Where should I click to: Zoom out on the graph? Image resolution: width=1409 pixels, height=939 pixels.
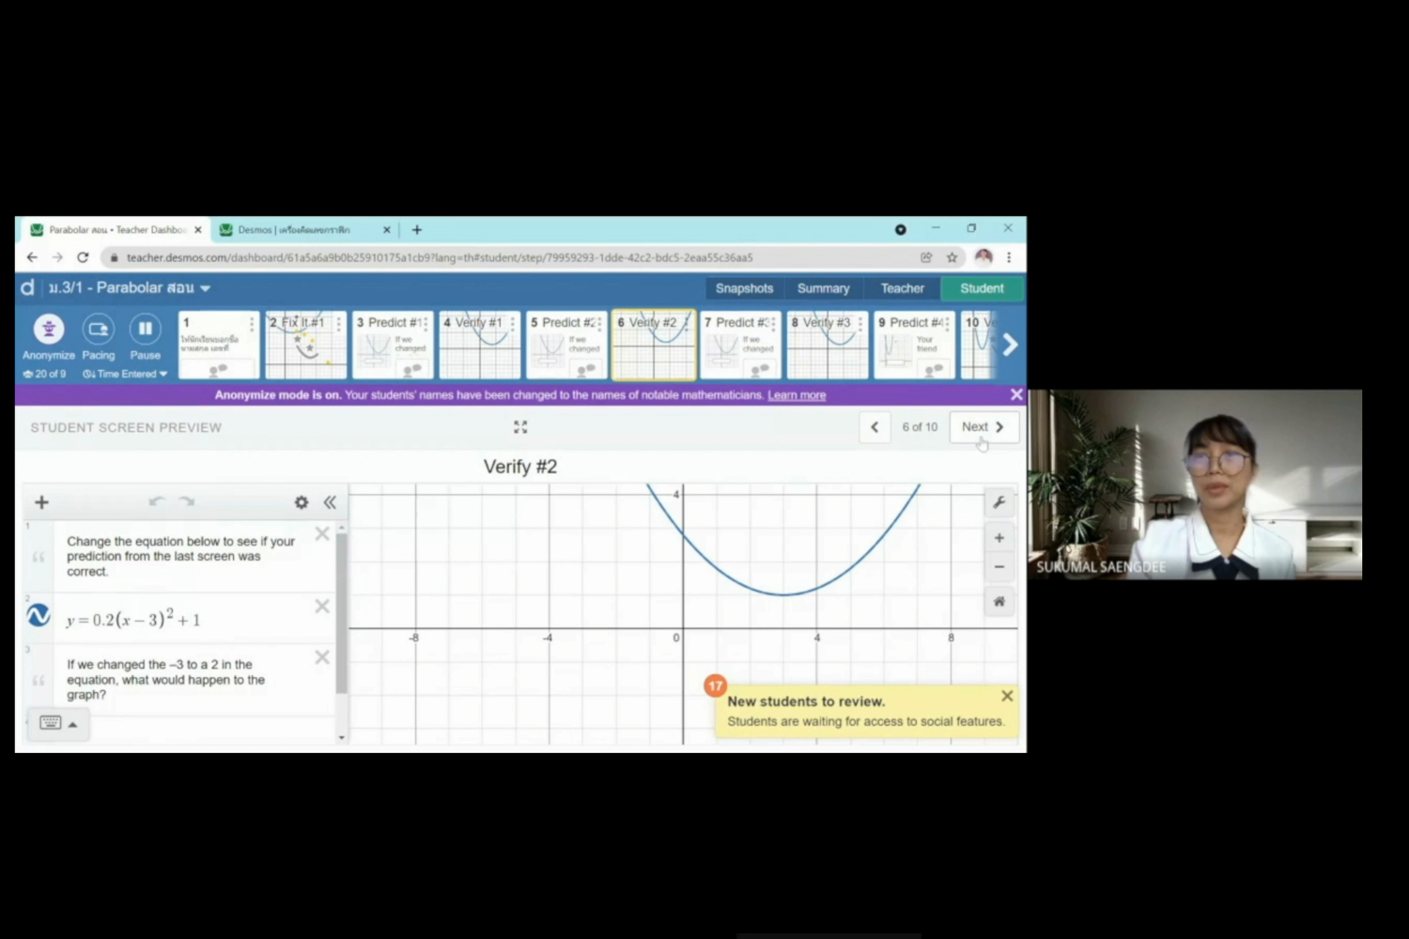pos(999,566)
